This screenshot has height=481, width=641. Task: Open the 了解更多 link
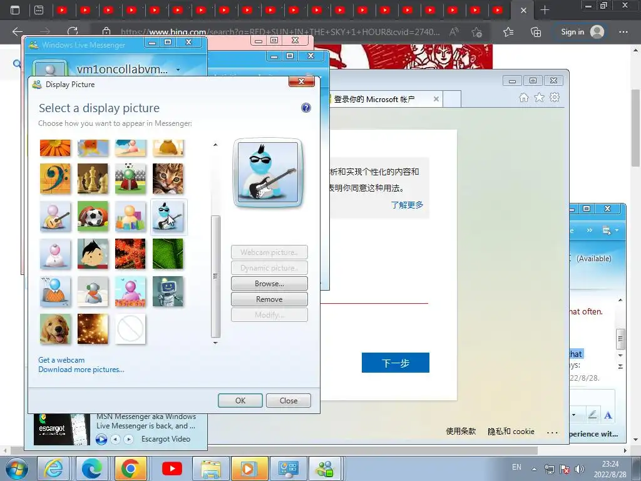(x=407, y=205)
